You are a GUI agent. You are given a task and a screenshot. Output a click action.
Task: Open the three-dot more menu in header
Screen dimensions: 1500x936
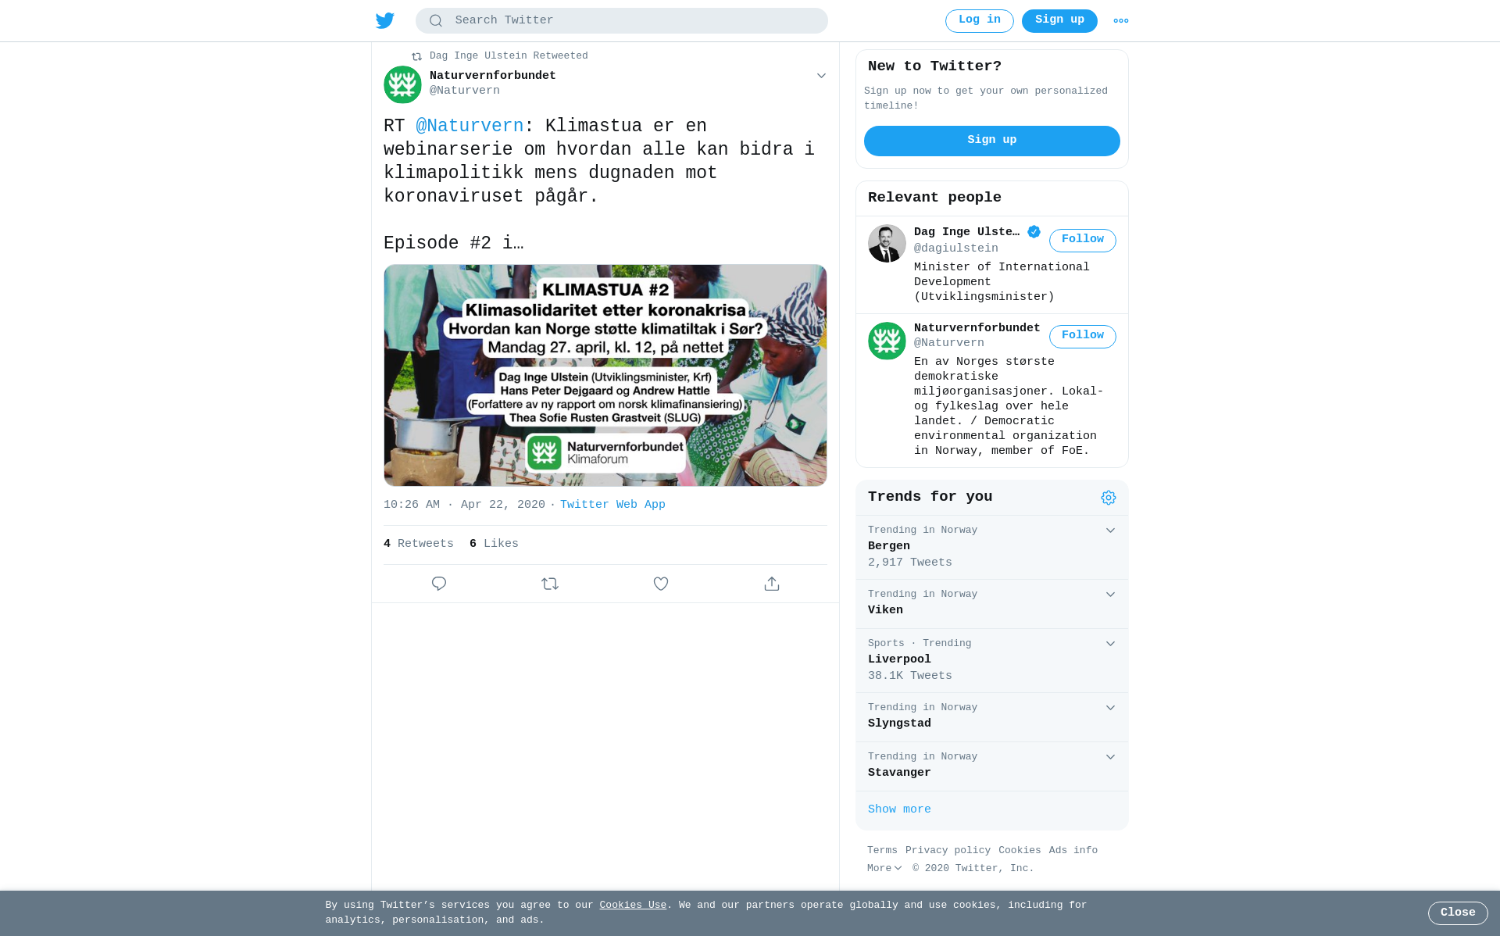coord(1121,21)
